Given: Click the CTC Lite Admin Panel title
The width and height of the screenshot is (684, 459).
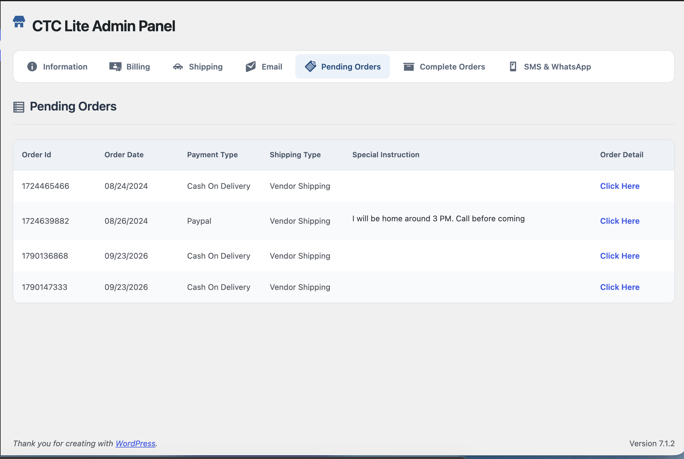Looking at the screenshot, I should 104,26.
